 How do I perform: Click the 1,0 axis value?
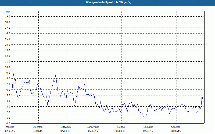click(8, 118)
